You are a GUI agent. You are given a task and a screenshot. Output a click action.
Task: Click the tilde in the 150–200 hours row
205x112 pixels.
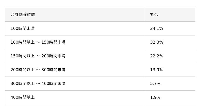tap(38, 56)
